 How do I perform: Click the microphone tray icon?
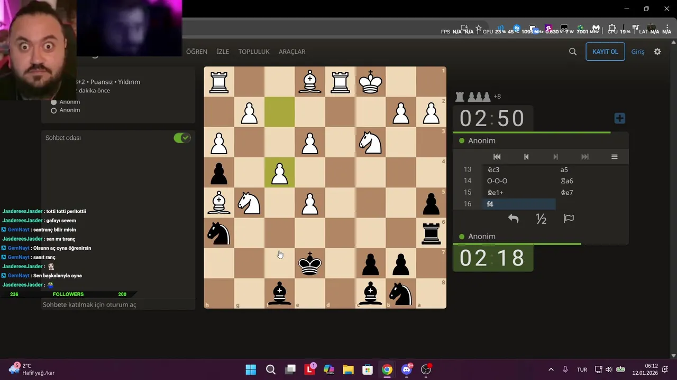pyautogui.click(x=565, y=369)
